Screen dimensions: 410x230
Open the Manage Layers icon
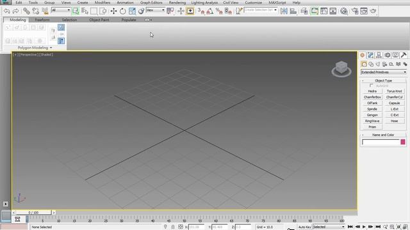coord(304,11)
